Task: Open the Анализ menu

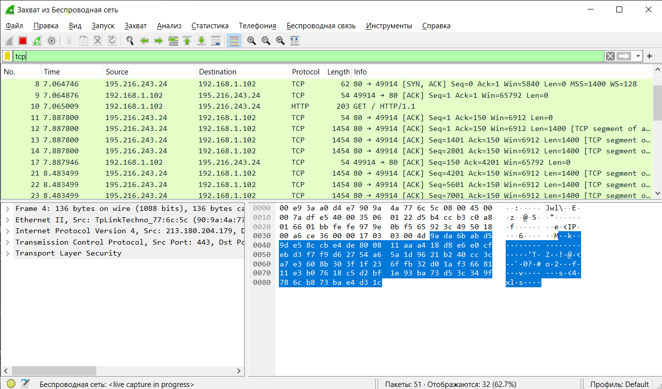Action: [169, 26]
